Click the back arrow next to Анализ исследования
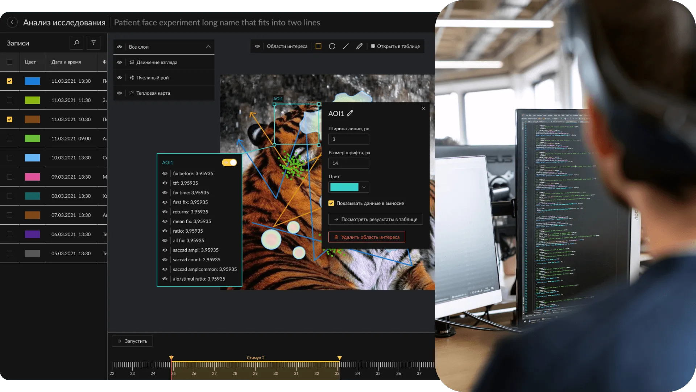 click(12, 23)
